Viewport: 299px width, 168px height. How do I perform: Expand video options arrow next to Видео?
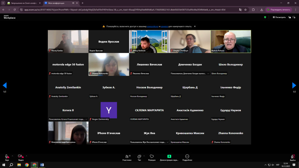(27, 155)
